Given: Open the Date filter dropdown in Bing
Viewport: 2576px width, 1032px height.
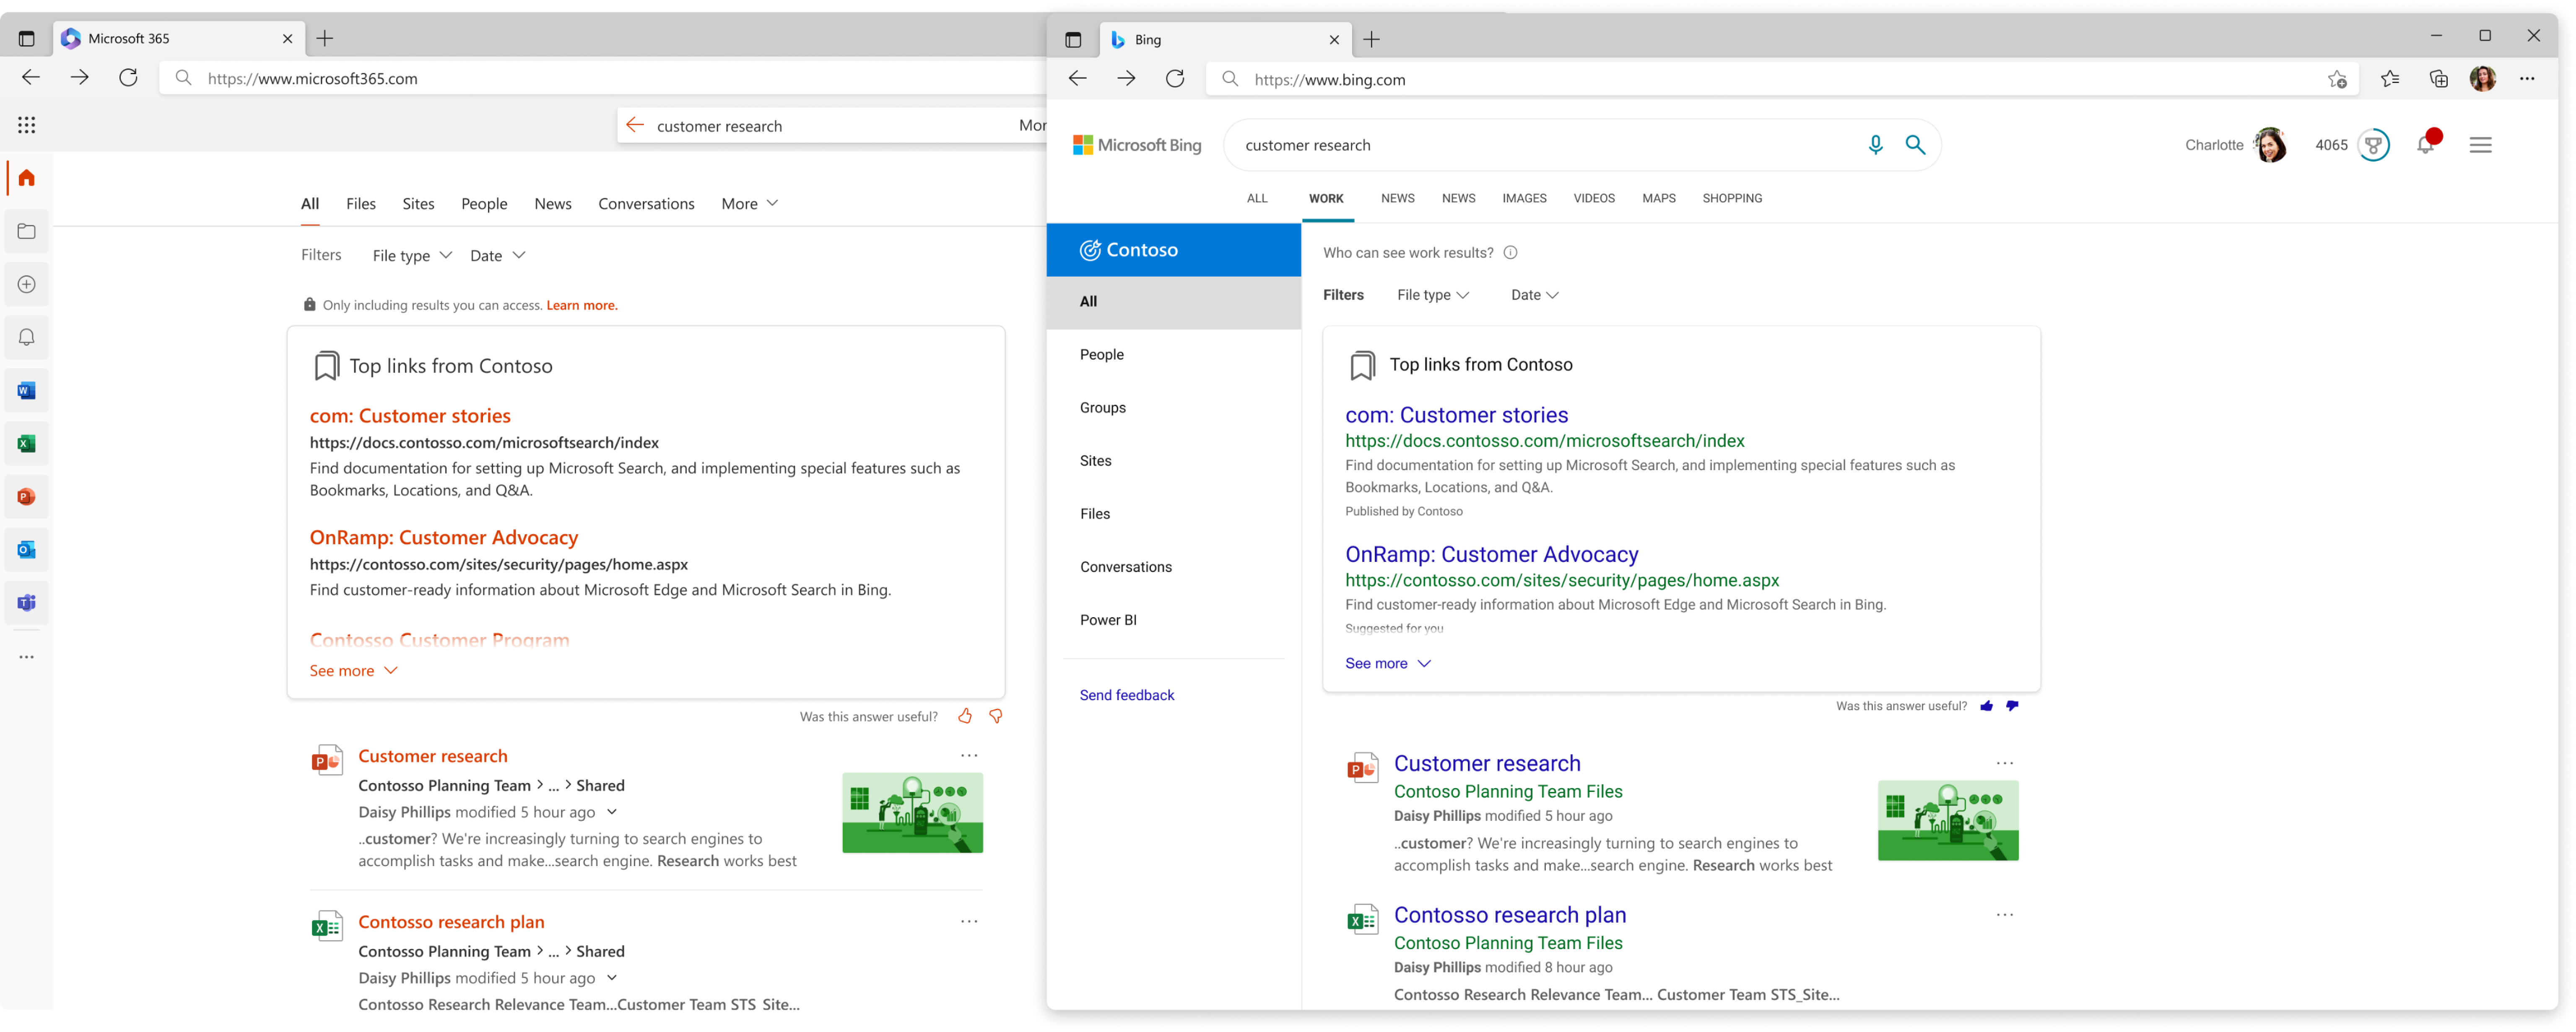Looking at the screenshot, I should click(x=1535, y=295).
